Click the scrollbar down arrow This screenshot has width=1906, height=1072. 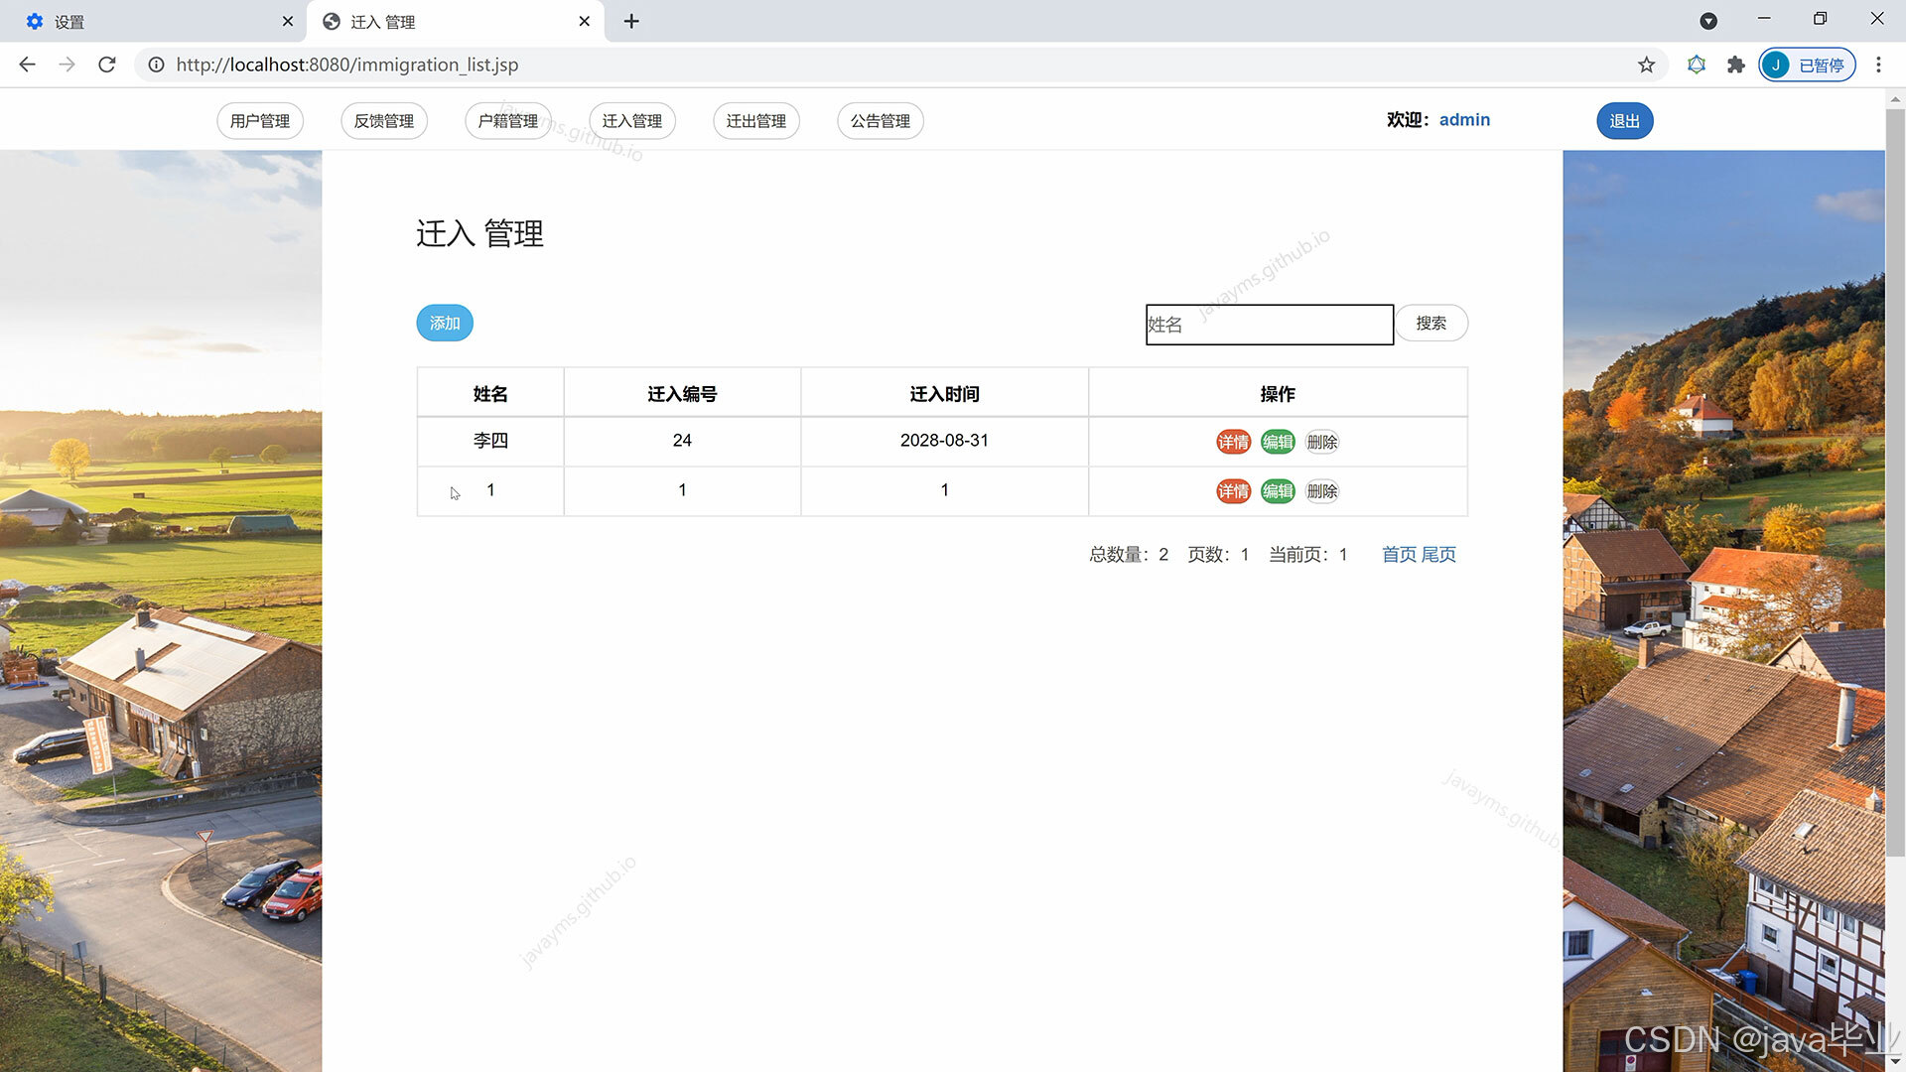(x=1895, y=1063)
